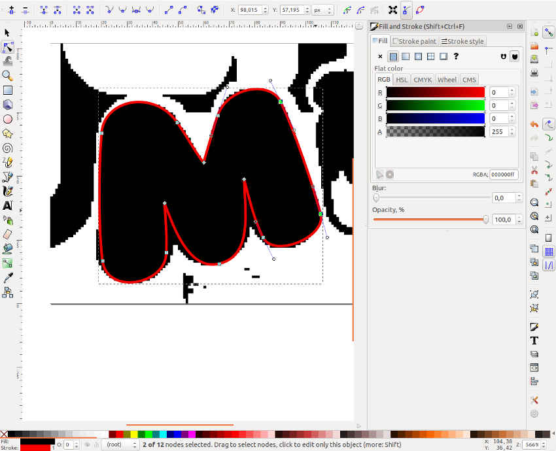Set fill rule to nonzero solid
Viewport: 556px width, 451px height.
pyautogui.click(x=515, y=56)
